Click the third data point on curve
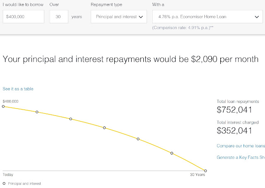 pyautogui.click(x=71, y=119)
